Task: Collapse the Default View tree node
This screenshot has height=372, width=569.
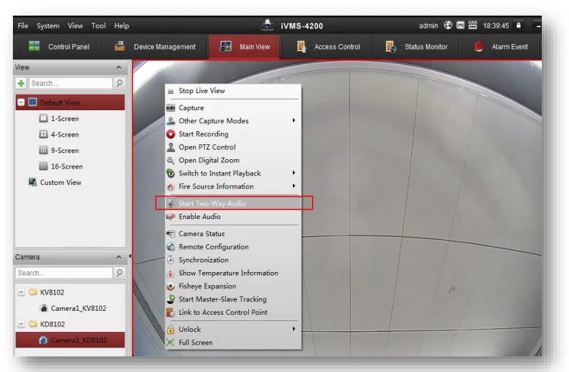Action: tap(21, 102)
